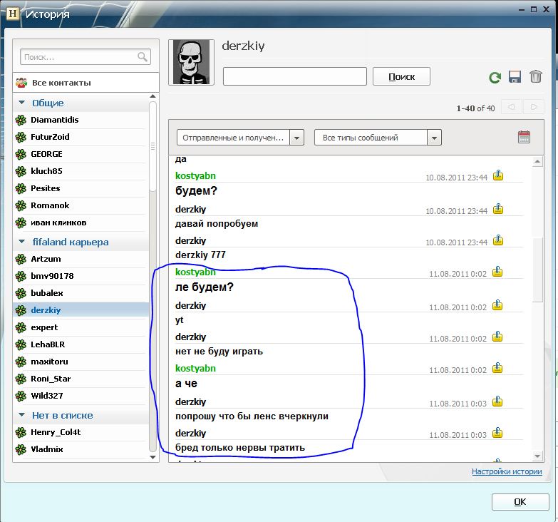The height and width of the screenshot is (522, 558).
Task: Click message попрошу что бы ленс вчеркнули
Action: pyautogui.click(x=252, y=416)
